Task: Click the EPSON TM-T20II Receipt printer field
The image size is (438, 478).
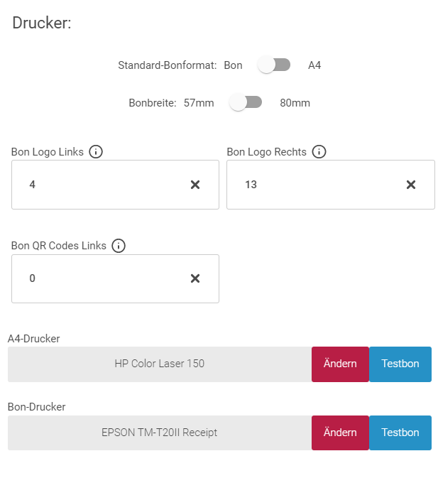Action: pos(159,433)
